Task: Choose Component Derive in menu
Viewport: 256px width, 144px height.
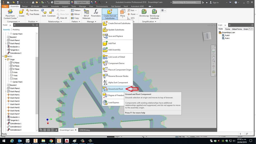Action: pyautogui.click(x=117, y=63)
